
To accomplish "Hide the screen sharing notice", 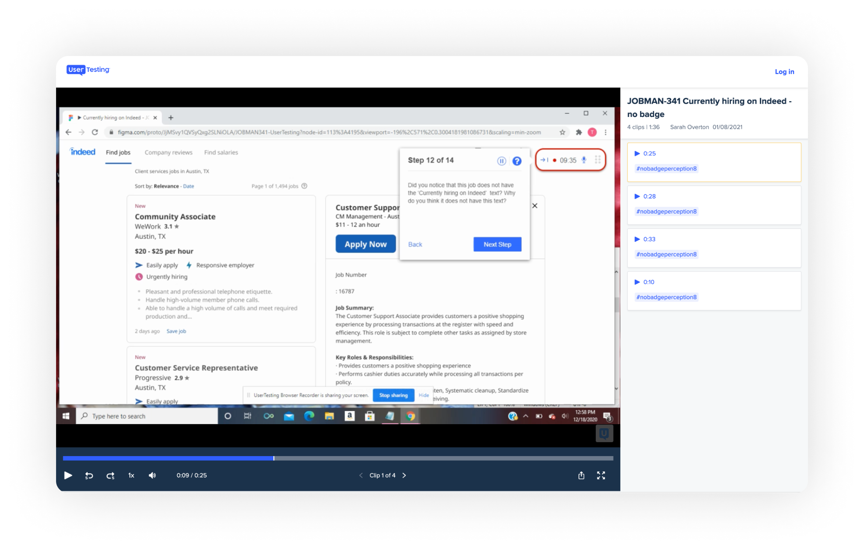I will coord(424,395).
